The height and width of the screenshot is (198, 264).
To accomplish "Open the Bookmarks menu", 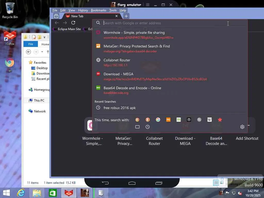I will point(98,10).
